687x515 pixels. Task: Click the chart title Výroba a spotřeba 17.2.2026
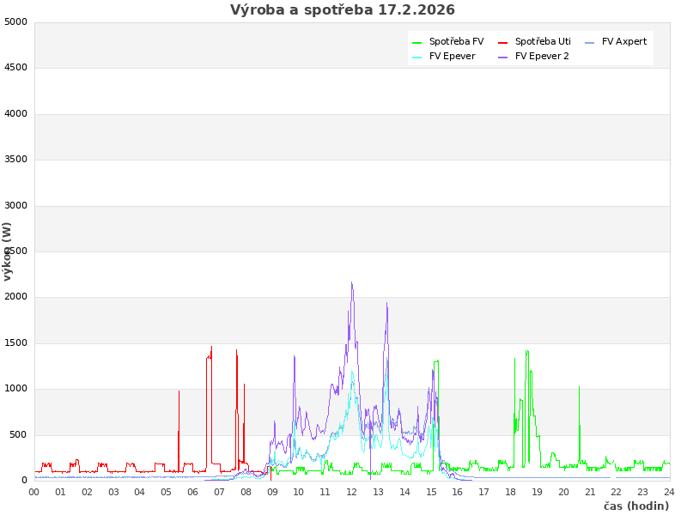pos(343,10)
